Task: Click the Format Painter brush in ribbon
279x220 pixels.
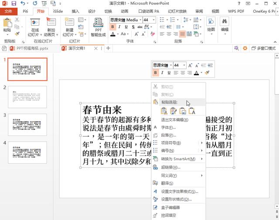Action: 17,34
